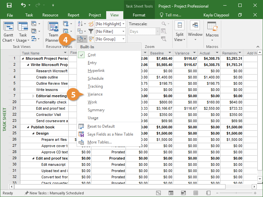Click the Tables icon in ribbon

point(81,39)
